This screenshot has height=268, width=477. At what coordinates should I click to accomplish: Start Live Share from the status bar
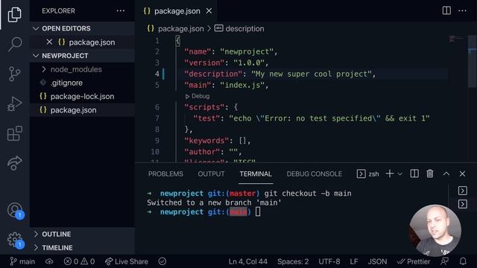point(126,261)
